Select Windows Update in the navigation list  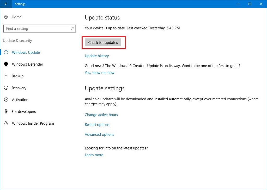click(x=26, y=52)
